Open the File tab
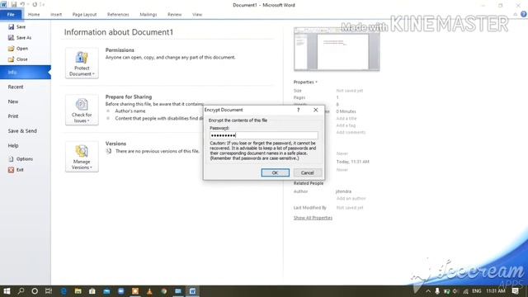Image resolution: width=528 pixels, height=297 pixels. 11,15
